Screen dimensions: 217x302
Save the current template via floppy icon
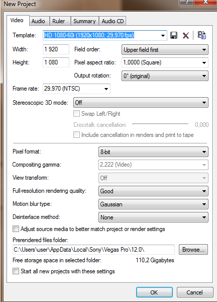[x=174, y=35]
